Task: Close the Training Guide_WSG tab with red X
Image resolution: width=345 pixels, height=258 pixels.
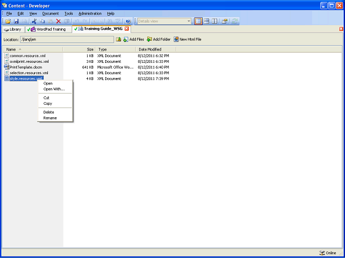Action: [126, 28]
